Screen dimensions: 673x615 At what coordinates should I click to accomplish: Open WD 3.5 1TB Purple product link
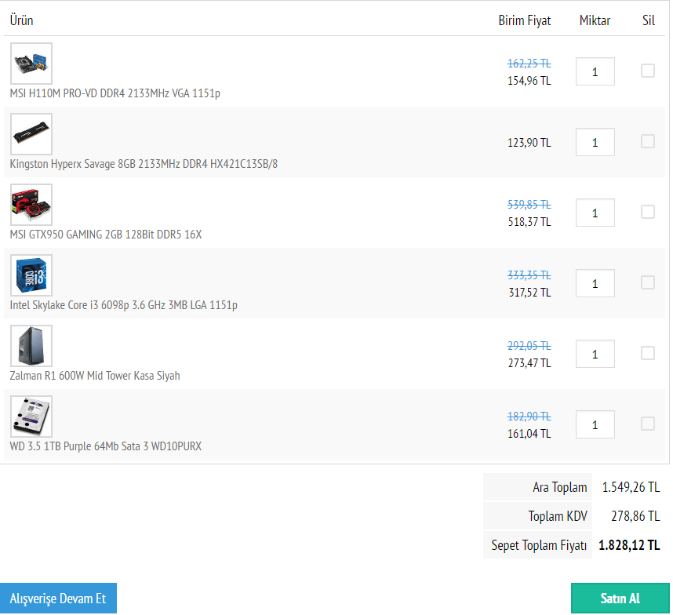tap(106, 446)
